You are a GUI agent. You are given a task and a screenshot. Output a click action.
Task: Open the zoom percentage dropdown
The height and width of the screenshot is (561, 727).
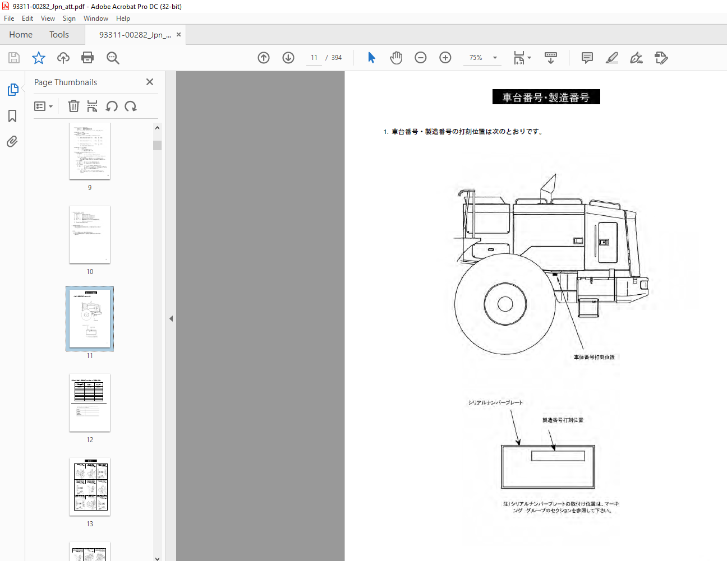(x=495, y=58)
